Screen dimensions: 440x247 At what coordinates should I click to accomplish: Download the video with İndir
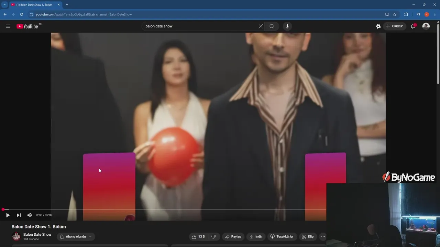point(256,237)
